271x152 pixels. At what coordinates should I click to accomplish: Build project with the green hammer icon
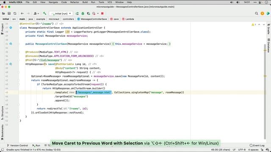pyautogui.click(x=44, y=14)
